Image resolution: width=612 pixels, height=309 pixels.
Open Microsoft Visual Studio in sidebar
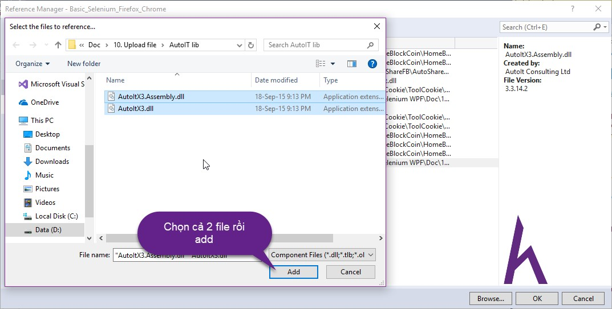51,84
